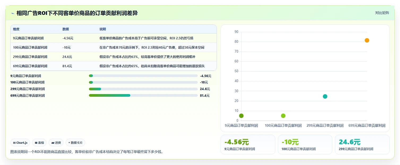Image resolution: width=400 pixels, height=165 pixels.
Task: Click the 对比矩阵 label
Action: (382, 13)
